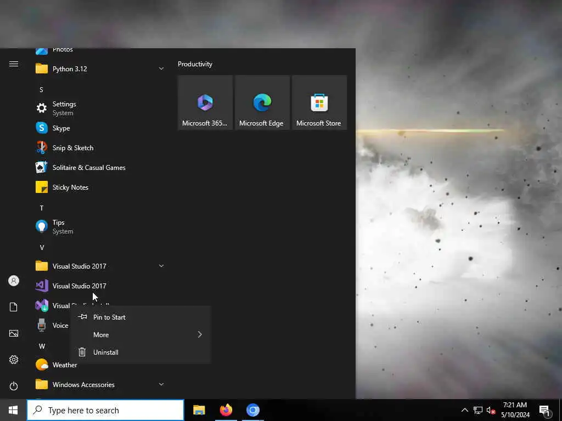
Task: Open the Windows Accessories folder
Action: pyautogui.click(x=100, y=384)
